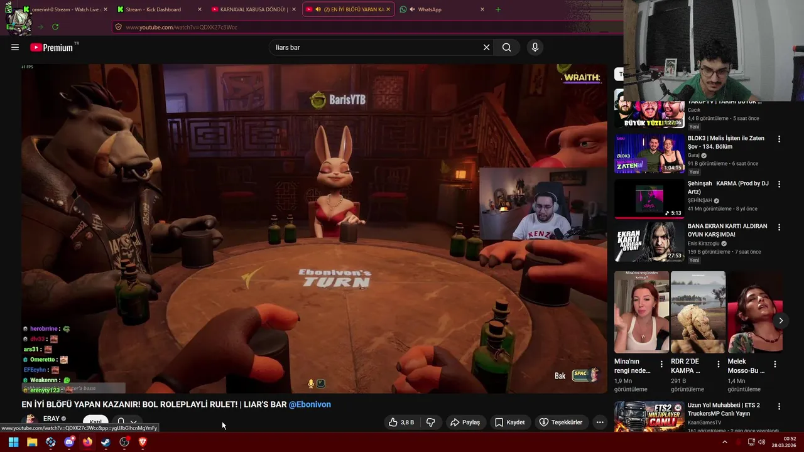Mute audio on EN İYİ BLÖFÜ tab

(318, 9)
